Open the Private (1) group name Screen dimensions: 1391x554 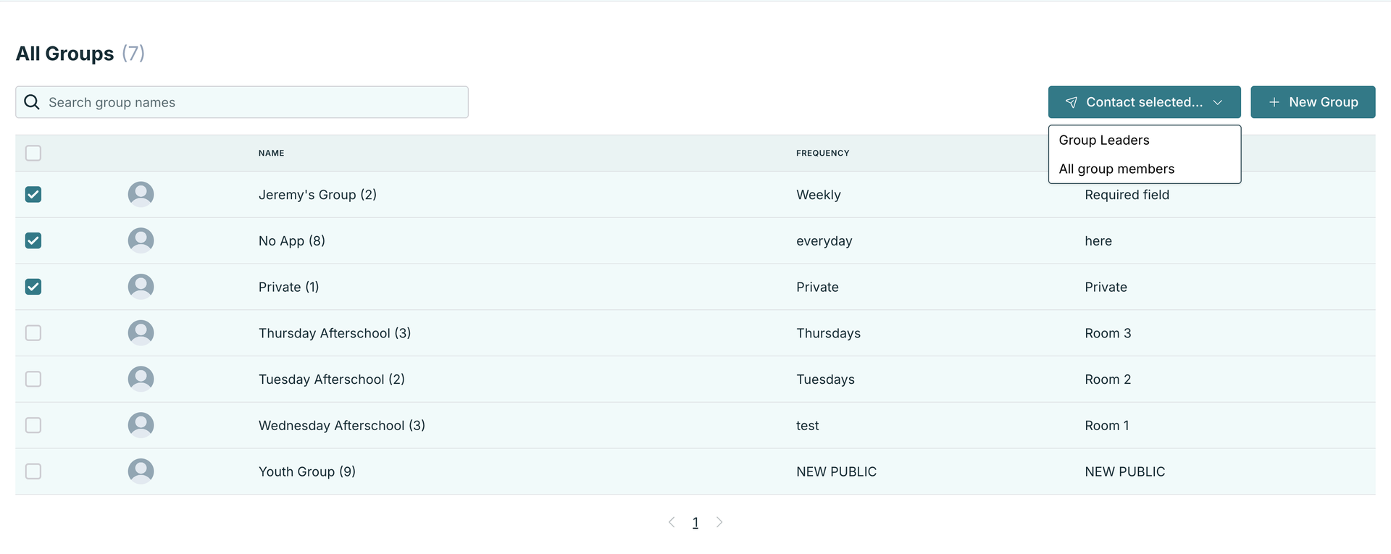tap(288, 288)
